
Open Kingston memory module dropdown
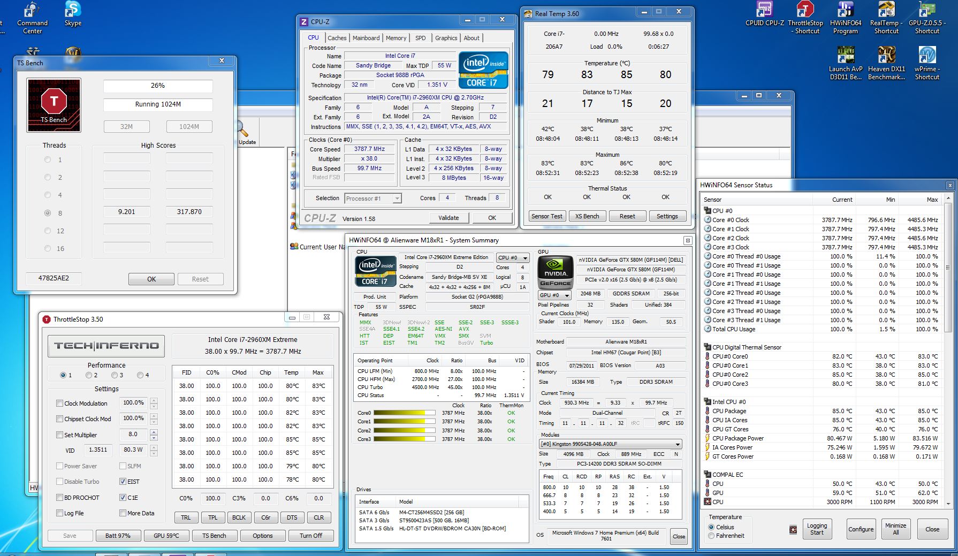678,444
